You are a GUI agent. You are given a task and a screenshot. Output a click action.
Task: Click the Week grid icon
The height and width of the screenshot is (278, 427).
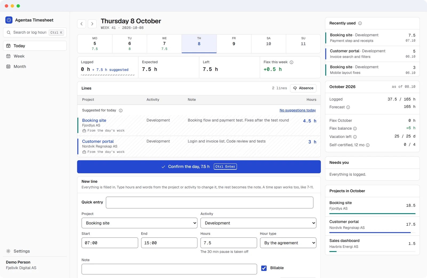click(8, 56)
